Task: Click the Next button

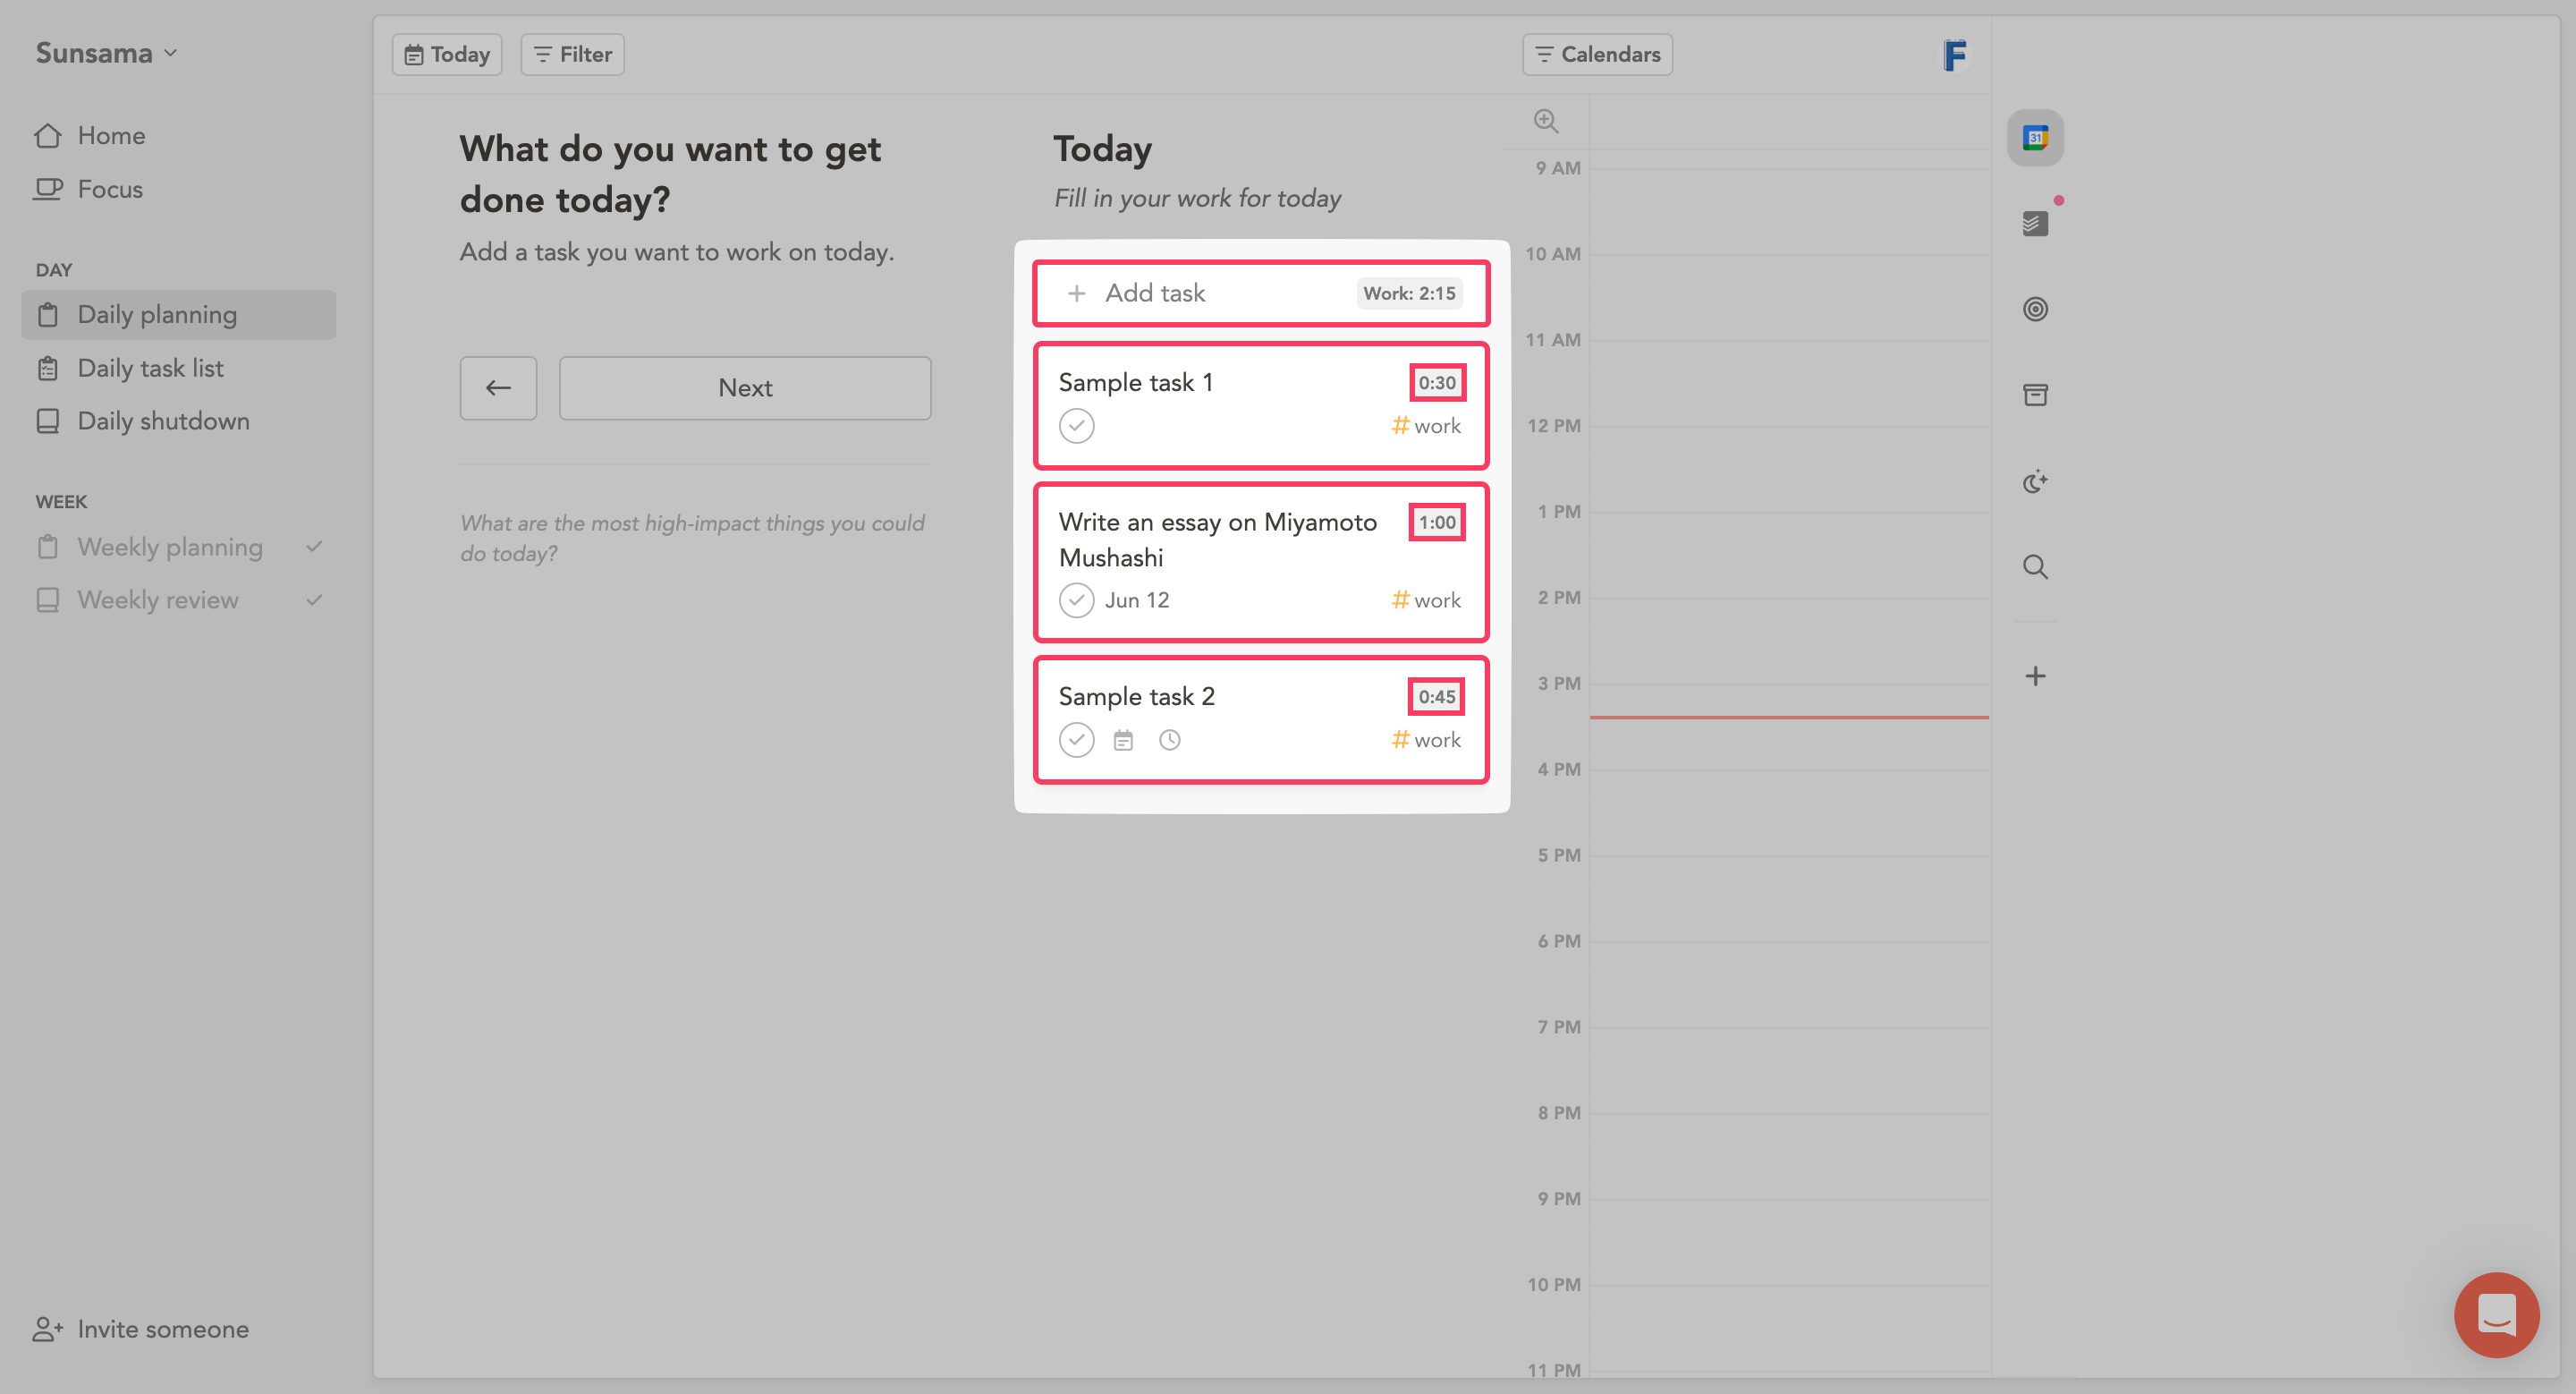Action: (x=745, y=388)
